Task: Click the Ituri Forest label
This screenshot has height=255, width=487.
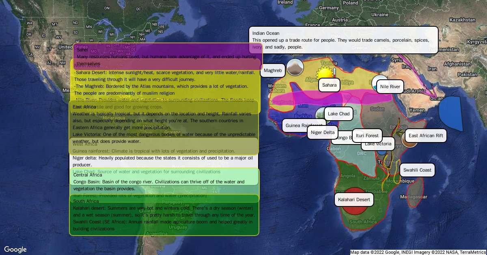Action: (x=367, y=136)
